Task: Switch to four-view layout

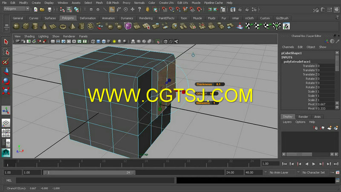Action: point(6,133)
